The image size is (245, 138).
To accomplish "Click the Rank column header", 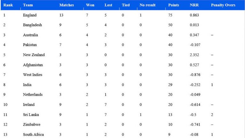I will point(8,5).
